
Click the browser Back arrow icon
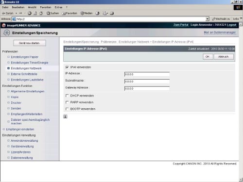(3, 13)
